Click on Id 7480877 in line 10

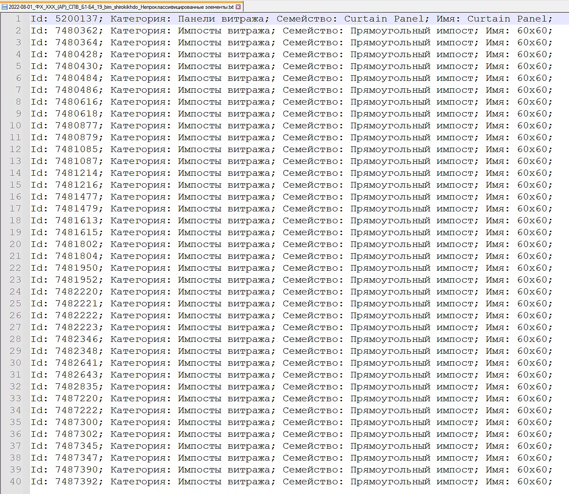pyautogui.click(x=77, y=126)
